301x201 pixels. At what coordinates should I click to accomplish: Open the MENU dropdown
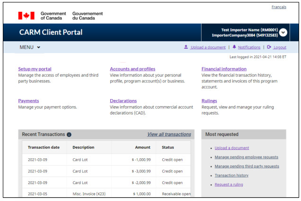click(30, 47)
